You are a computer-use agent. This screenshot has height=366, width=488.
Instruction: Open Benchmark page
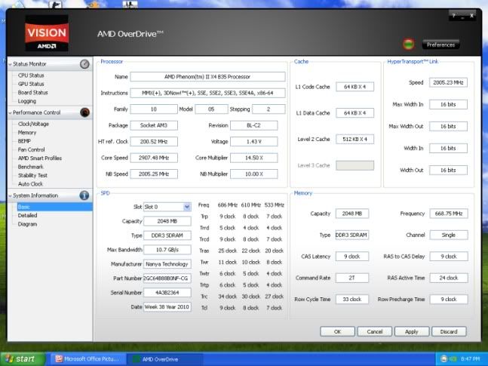[x=30, y=167]
